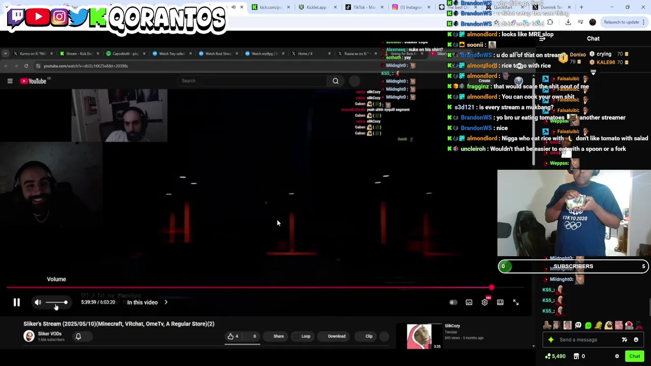Pause the YouTube video
Image resolution: width=651 pixels, height=366 pixels.
[16, 302]
